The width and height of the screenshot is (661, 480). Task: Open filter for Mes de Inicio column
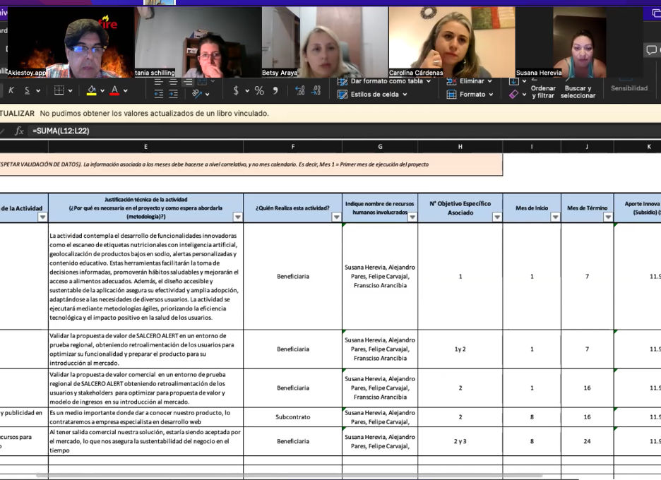(554, 217)
